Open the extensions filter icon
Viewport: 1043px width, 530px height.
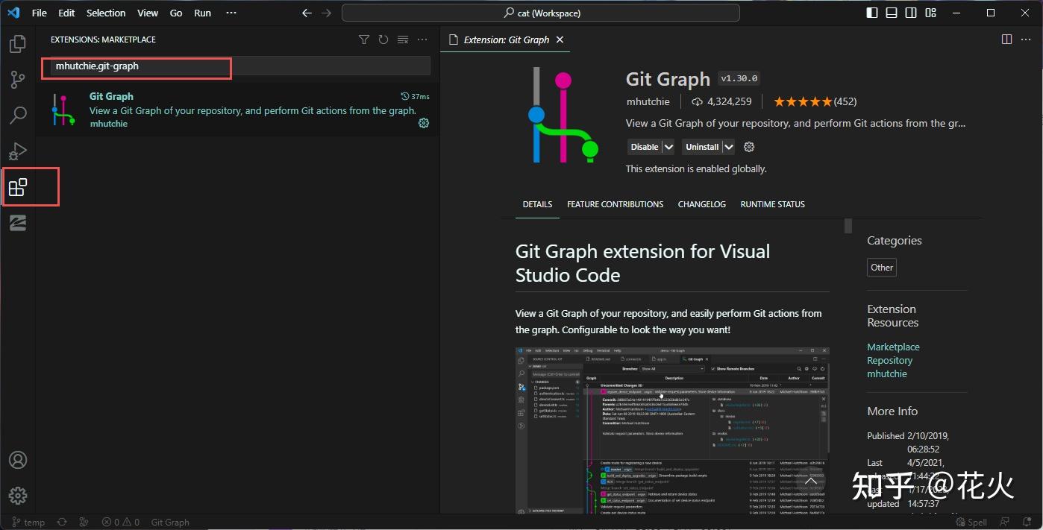363,40
